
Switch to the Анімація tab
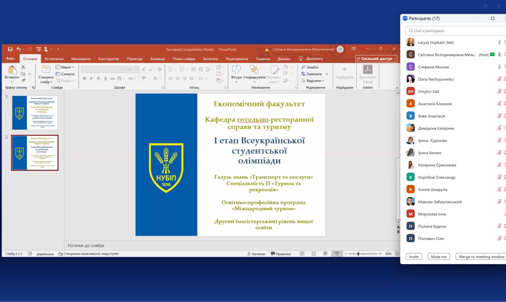[157, 59]
